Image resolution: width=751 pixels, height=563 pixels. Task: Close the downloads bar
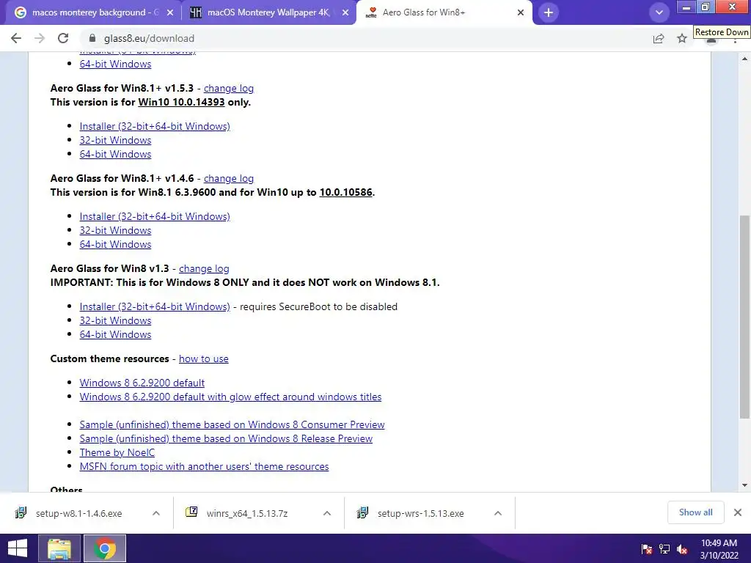point(738,512)
